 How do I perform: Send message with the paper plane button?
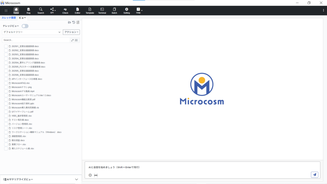(x=315, y=175)
